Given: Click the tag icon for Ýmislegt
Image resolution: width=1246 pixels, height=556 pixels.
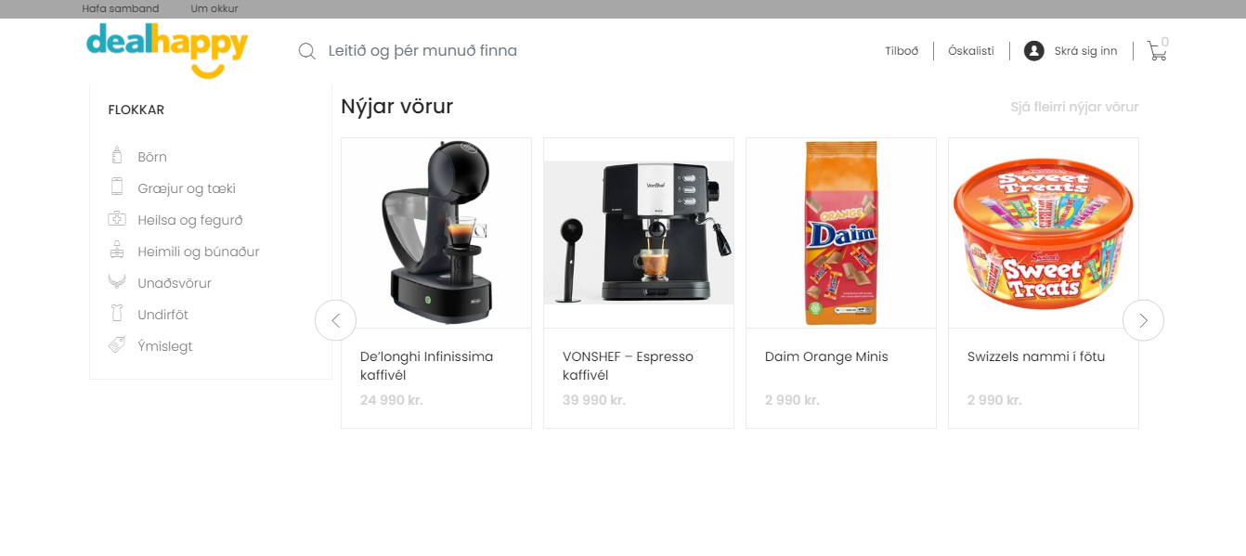Looking at the screenshot, I should [117, 345].
